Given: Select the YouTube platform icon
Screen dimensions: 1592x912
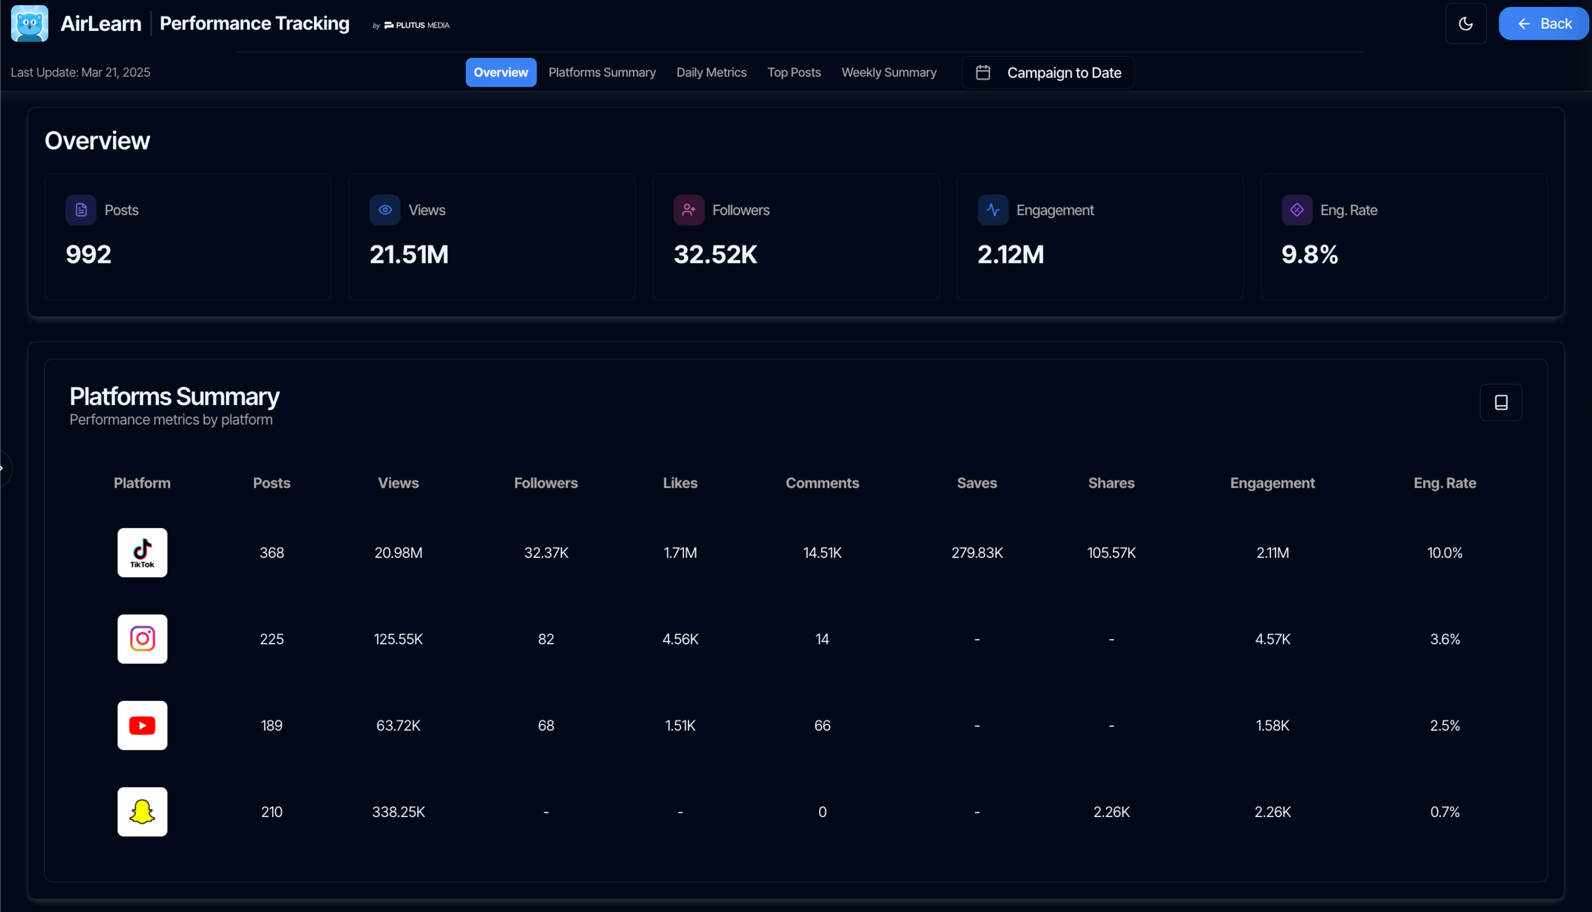Looking at the screenshot, I should tap(142, 725).
